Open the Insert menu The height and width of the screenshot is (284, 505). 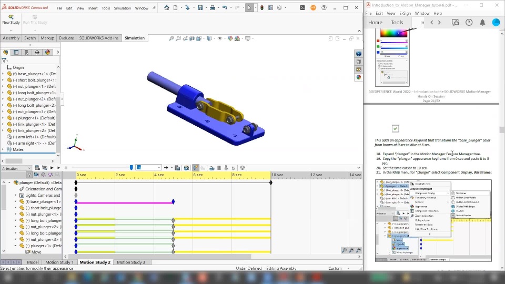click(93, 8)
